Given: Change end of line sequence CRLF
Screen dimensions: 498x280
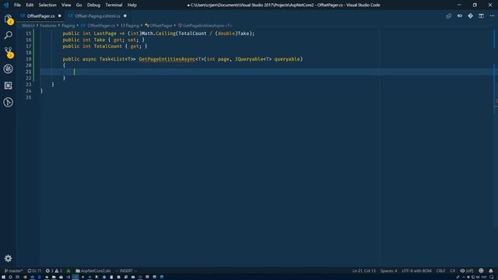Looking at the screenshot, I should [440, 271].
